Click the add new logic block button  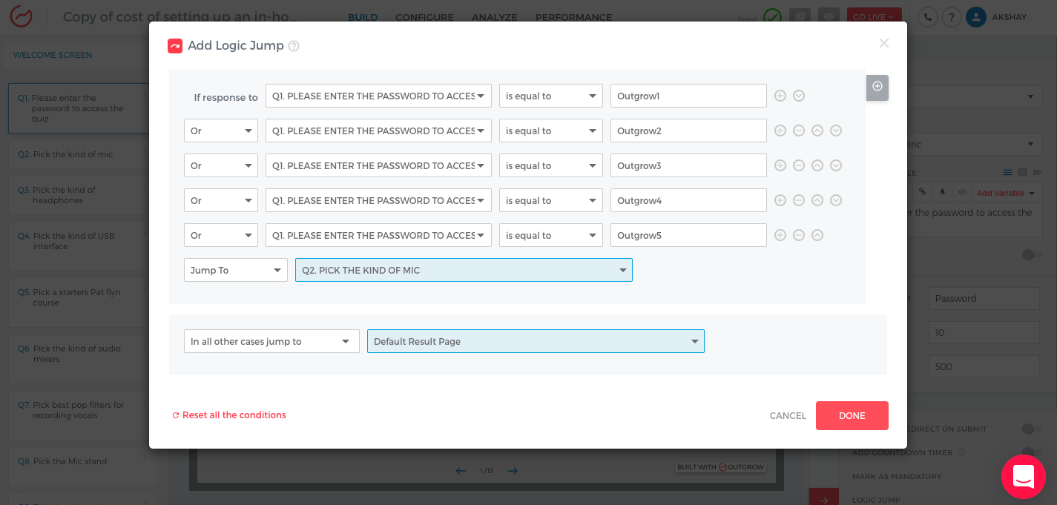point(877,88)
